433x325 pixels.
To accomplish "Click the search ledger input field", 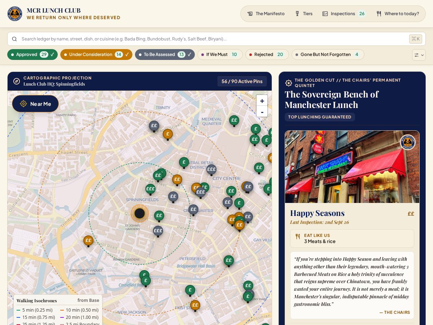I will 216,39.
